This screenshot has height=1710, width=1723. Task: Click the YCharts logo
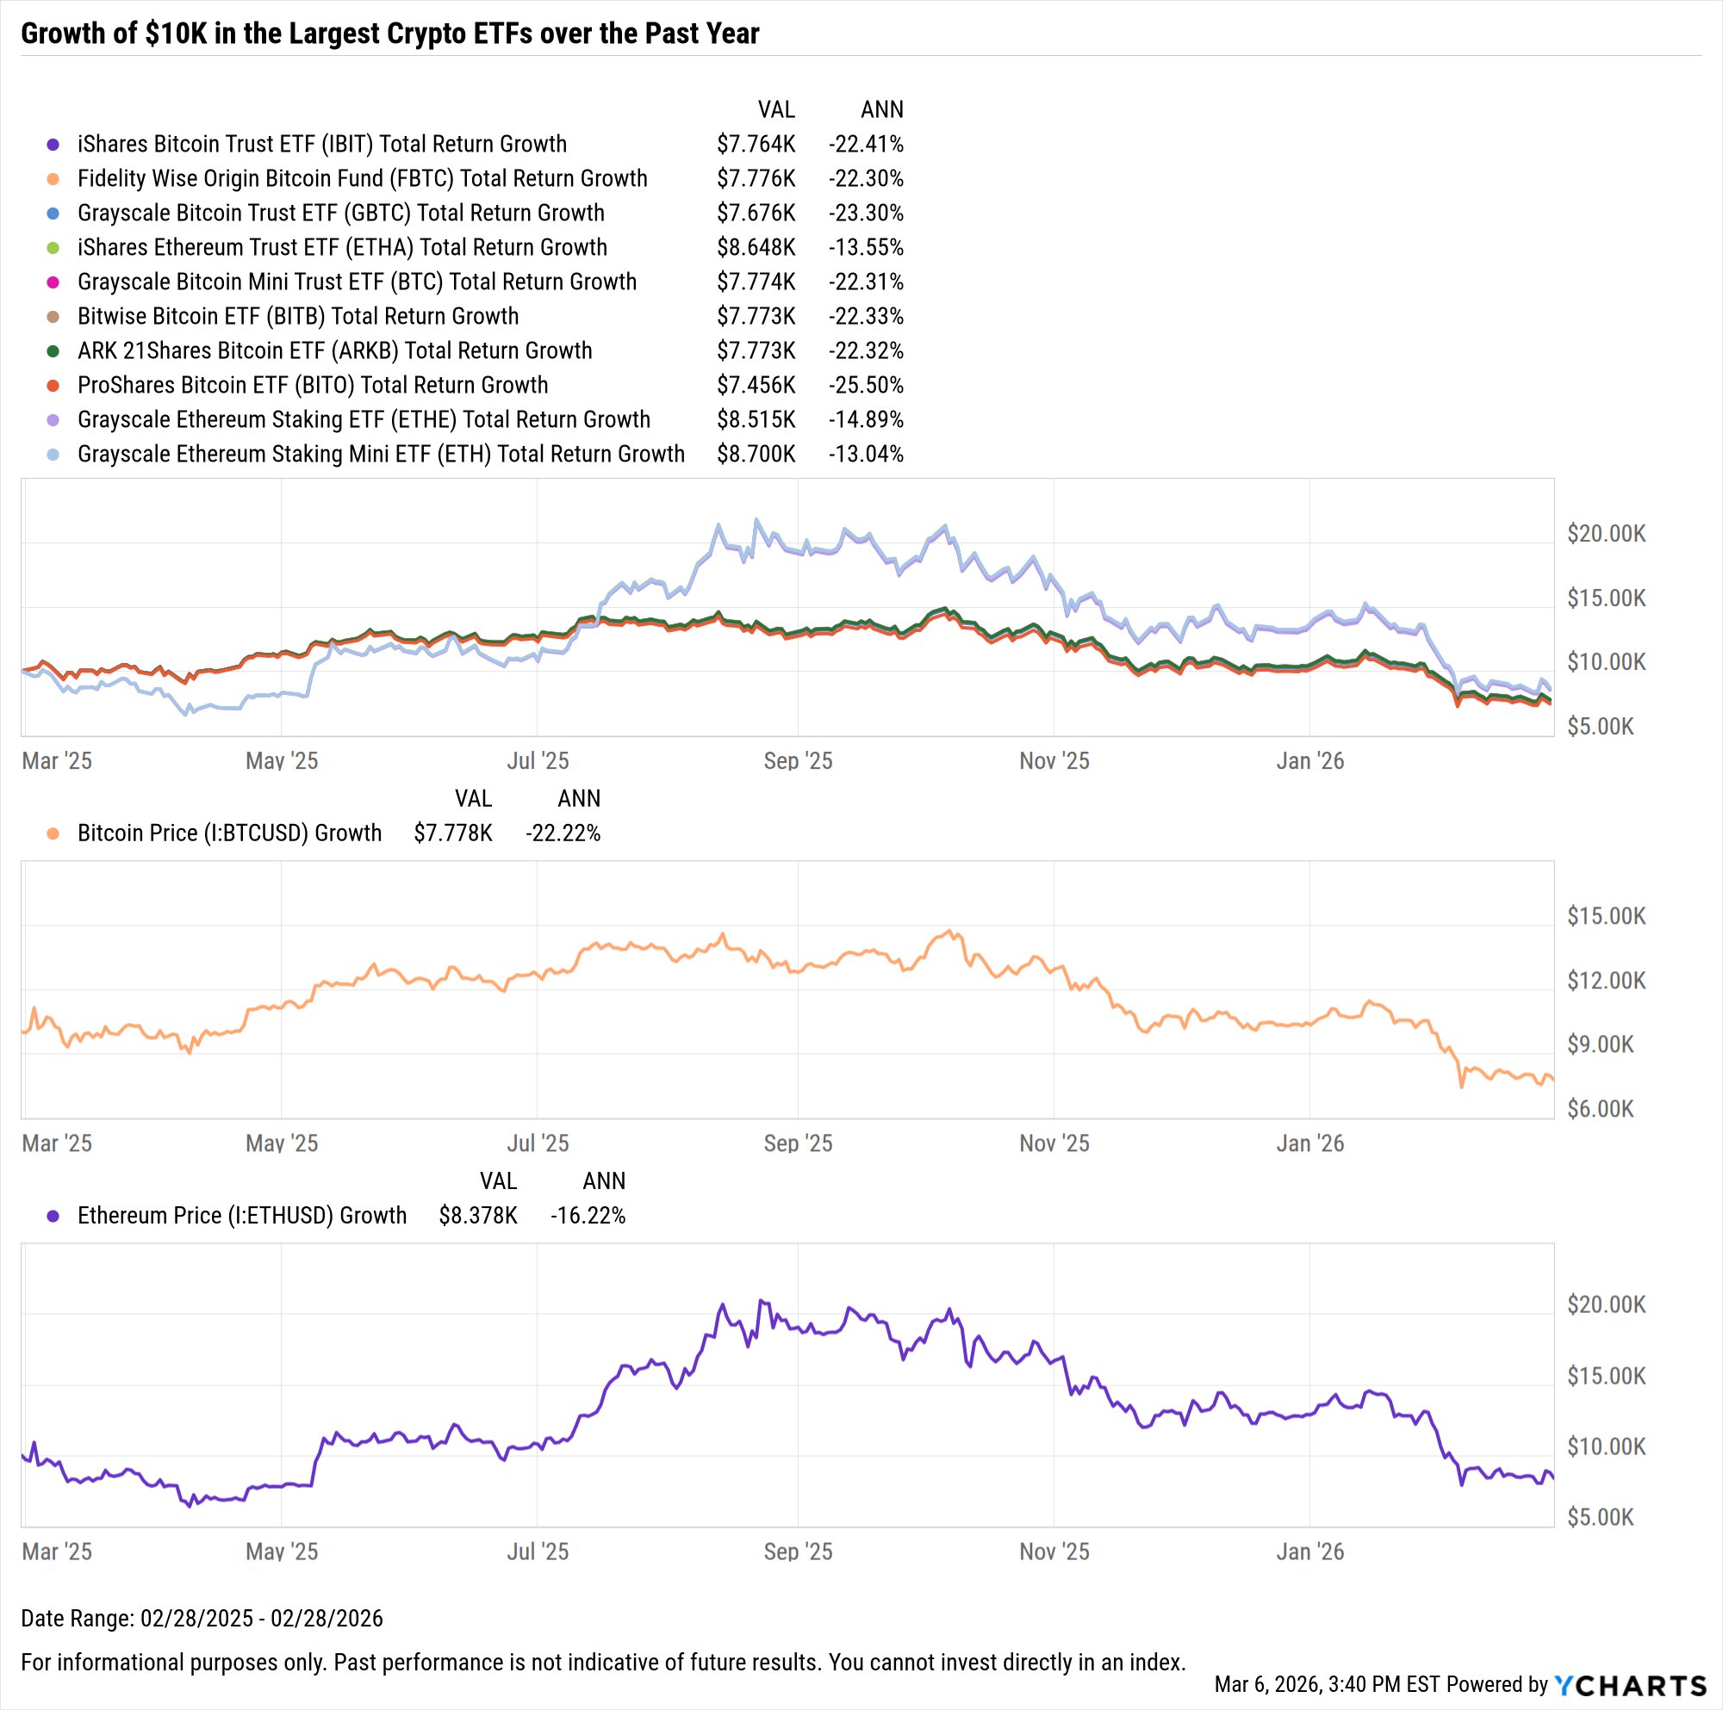1629,1685
